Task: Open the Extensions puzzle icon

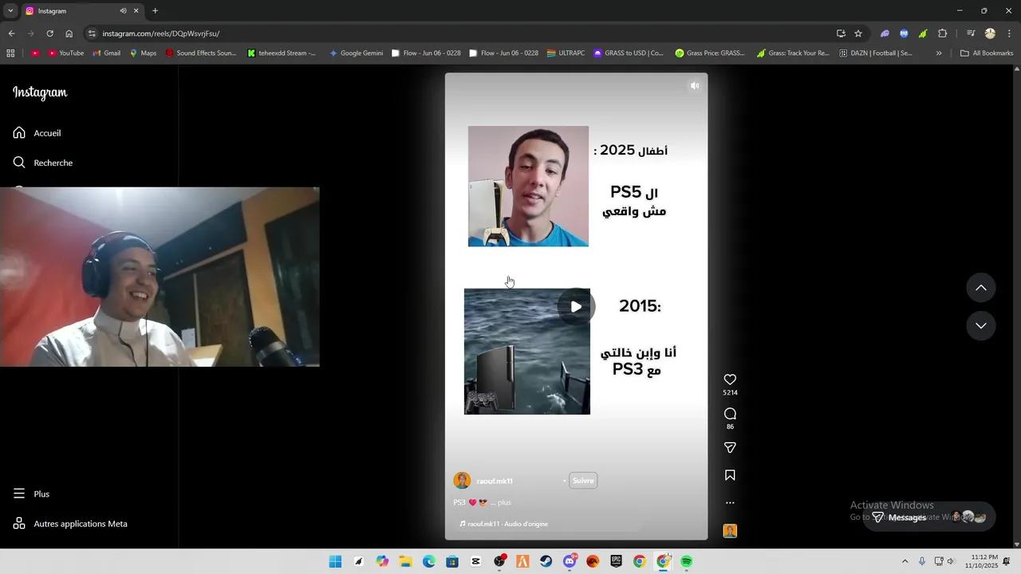Action: (x=943, y=33)
